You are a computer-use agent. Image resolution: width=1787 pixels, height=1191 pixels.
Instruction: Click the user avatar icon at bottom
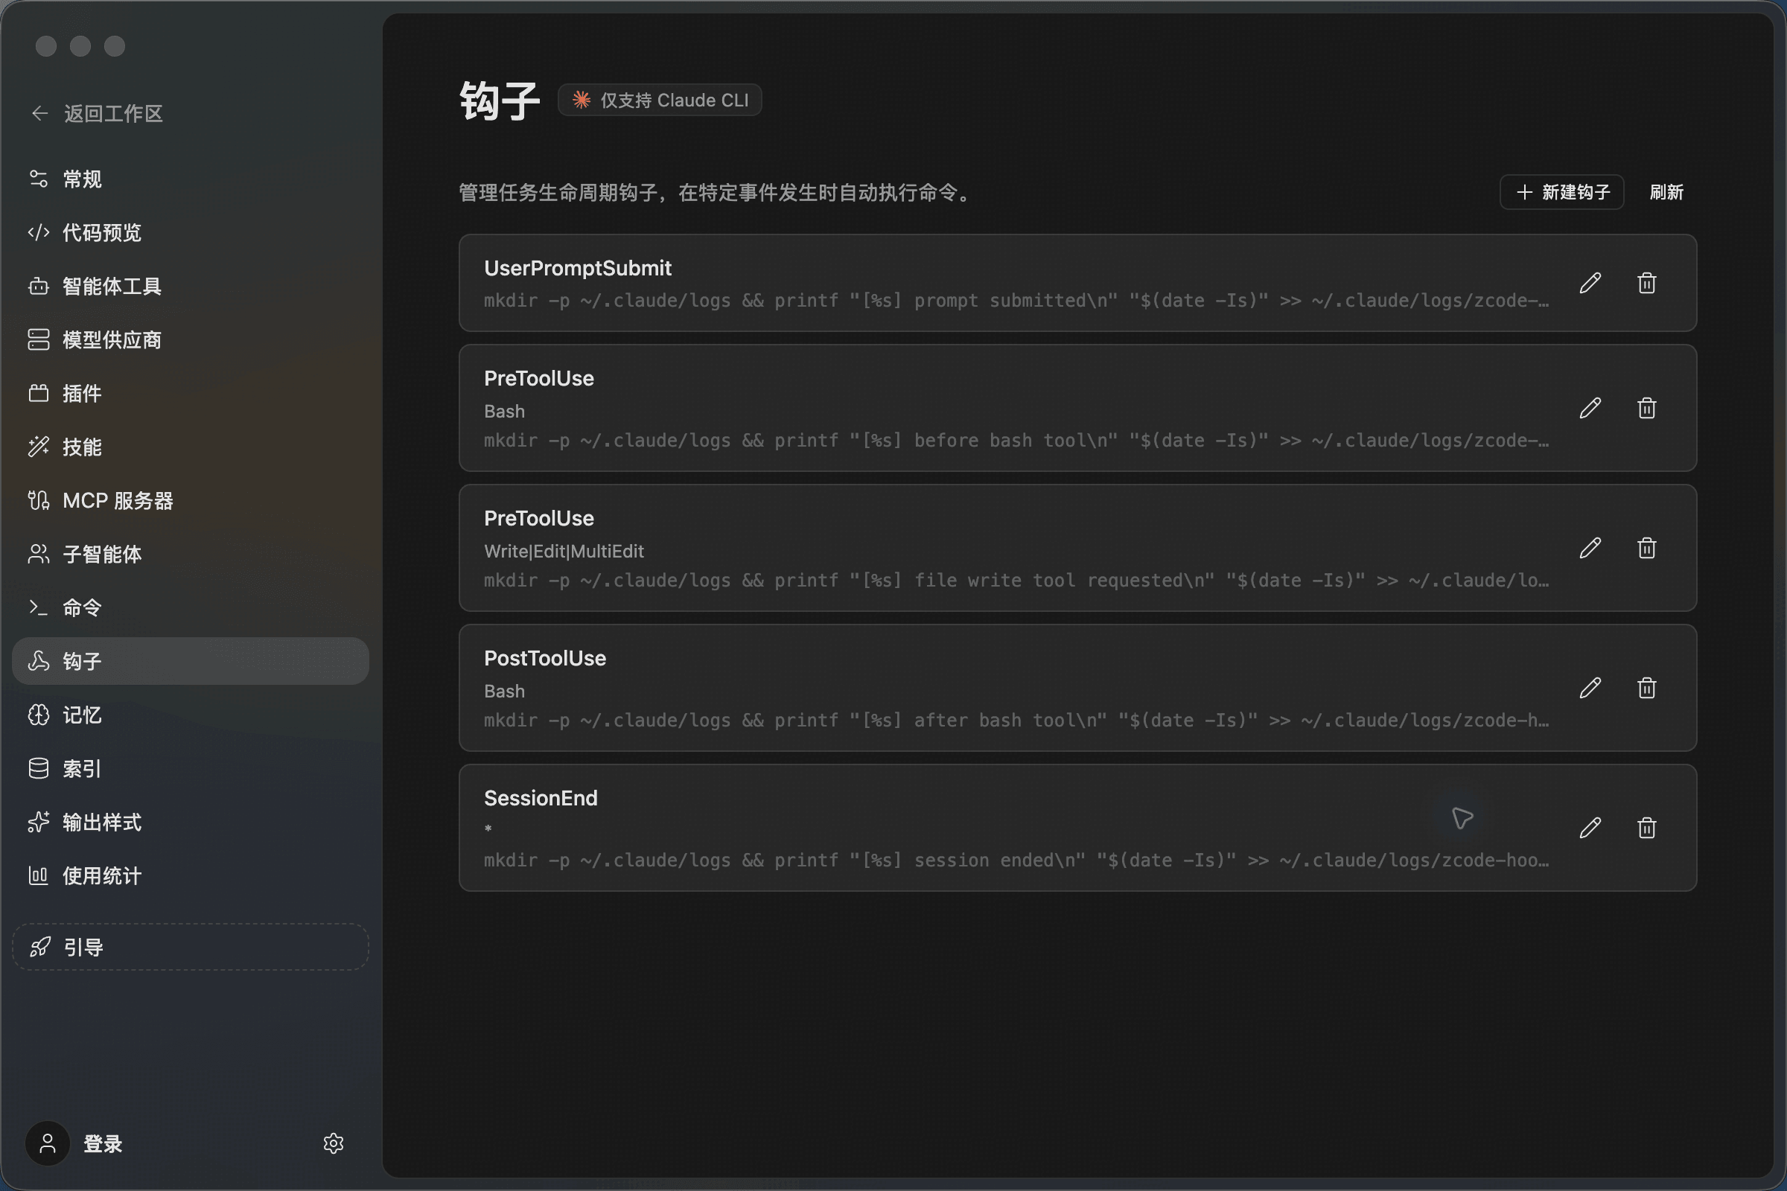pyautogui.click(x=48, y=1143)
